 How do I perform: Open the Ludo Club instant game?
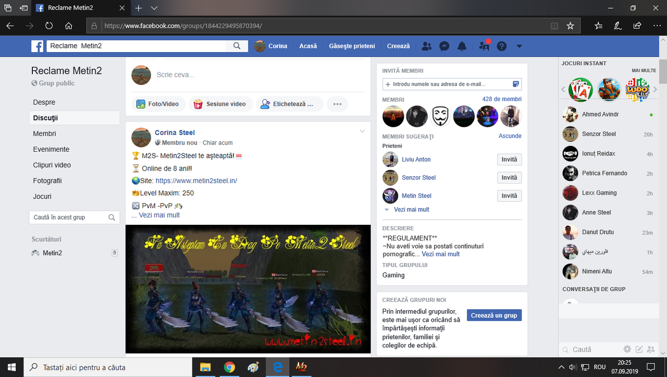[637, 90]
